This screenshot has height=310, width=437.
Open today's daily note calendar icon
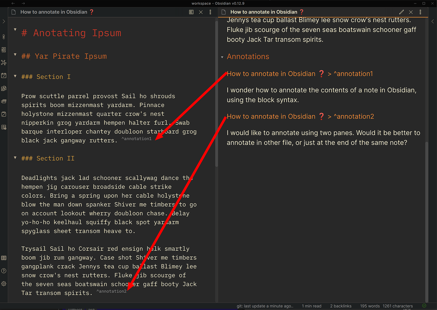click(4, 75)
